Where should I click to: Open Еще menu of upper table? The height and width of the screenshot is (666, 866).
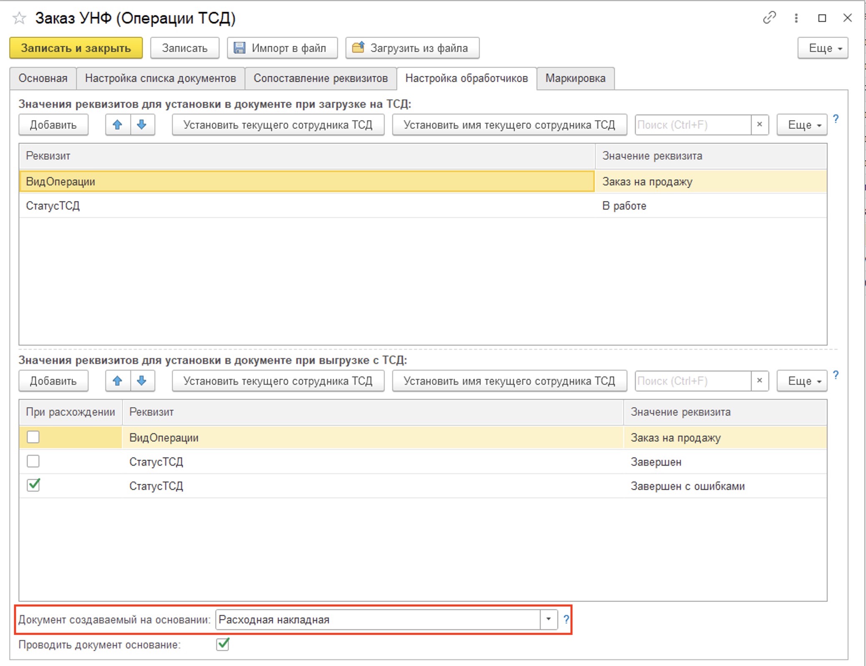click(x=802, y=125)
